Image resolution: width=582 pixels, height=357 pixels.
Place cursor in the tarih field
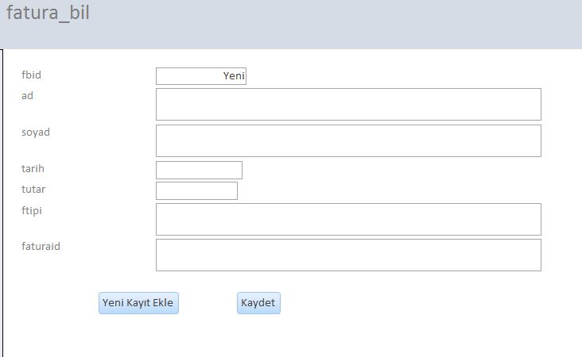click(x=199, y=170)
